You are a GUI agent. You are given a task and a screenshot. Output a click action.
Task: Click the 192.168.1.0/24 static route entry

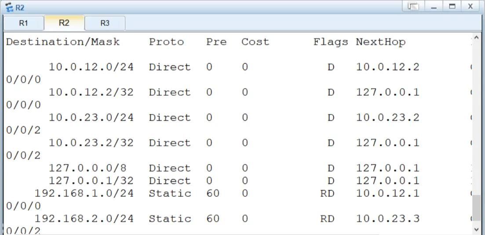84,193
